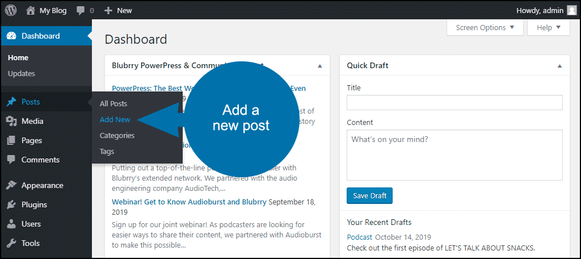Click the plus New icon

point(108,10)
